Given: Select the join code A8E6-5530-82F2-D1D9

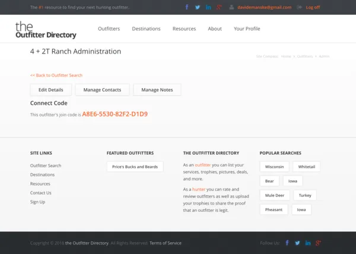Looking at the screenshot, I should pyautogui.click(x=115, y=114).
